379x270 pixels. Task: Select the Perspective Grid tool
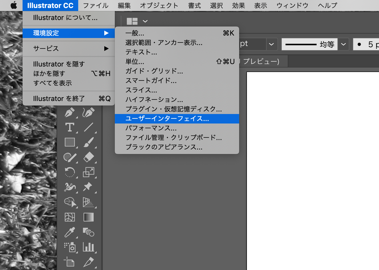[x=88, y=202]
